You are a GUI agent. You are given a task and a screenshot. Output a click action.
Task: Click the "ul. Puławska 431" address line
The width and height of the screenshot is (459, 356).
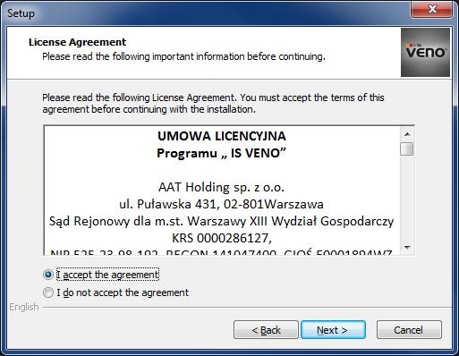(221, 204)
